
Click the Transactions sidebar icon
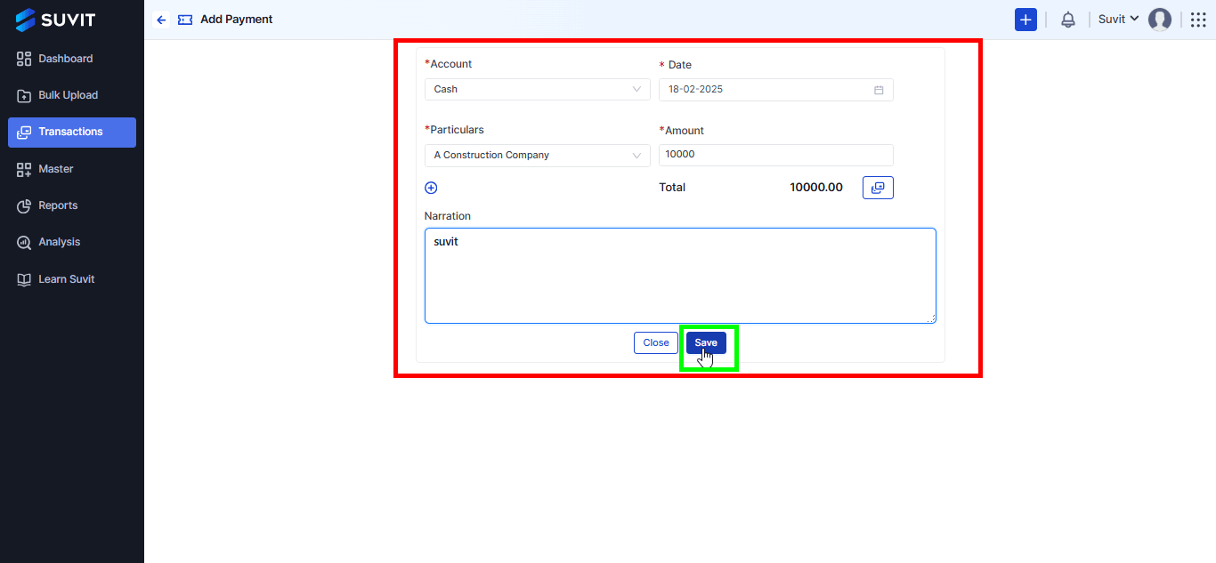[x=24, y=132]
